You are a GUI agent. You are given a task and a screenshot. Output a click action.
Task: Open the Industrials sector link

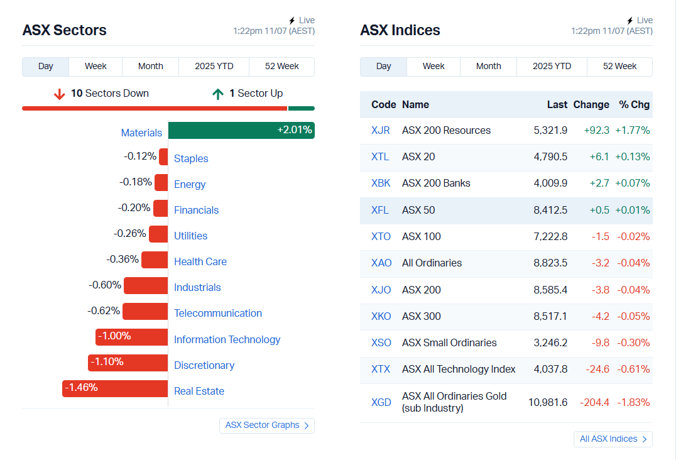[x=197, y=288]
